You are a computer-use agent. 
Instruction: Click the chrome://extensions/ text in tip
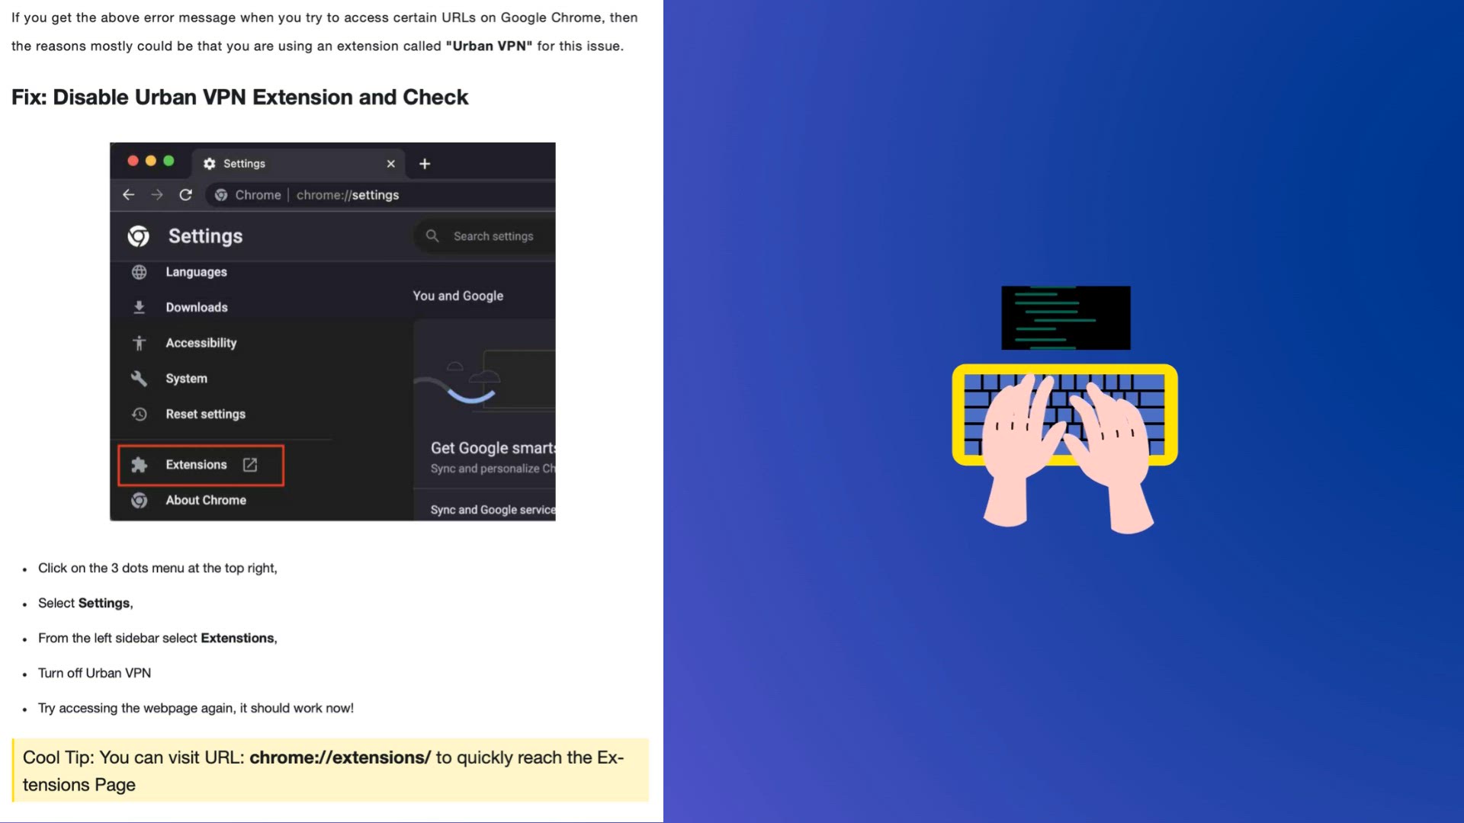click(340, 757)
